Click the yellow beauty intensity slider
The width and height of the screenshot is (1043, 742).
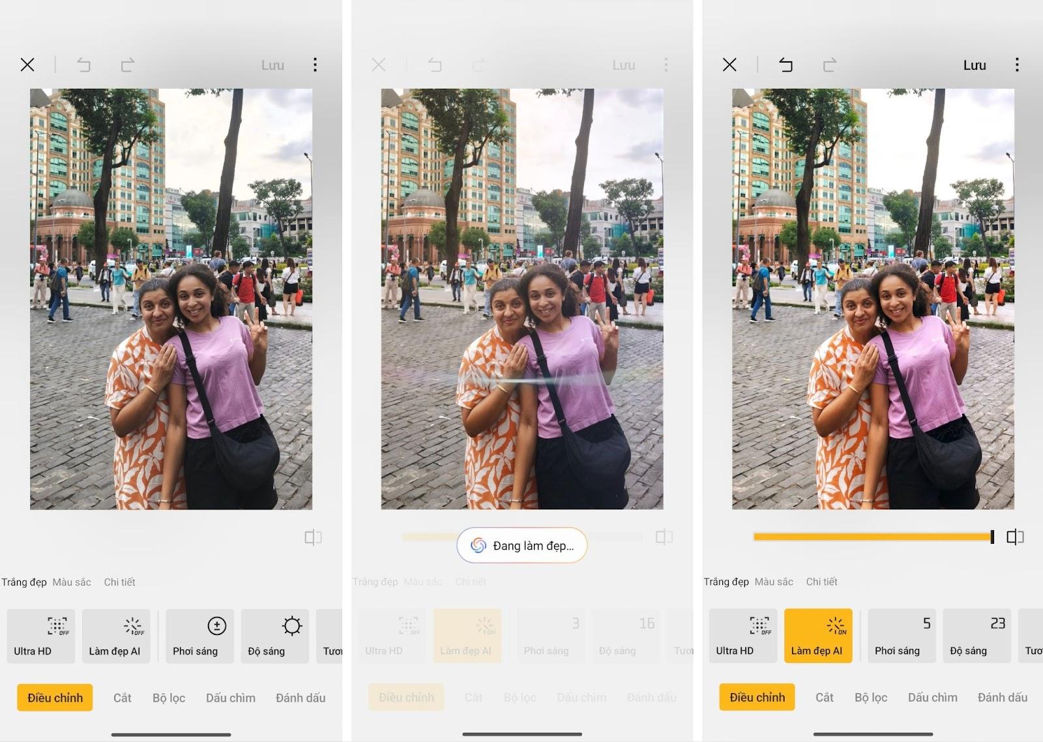click(872, 537)
